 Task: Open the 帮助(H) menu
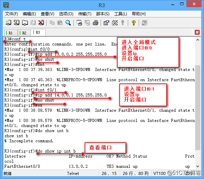139,14
